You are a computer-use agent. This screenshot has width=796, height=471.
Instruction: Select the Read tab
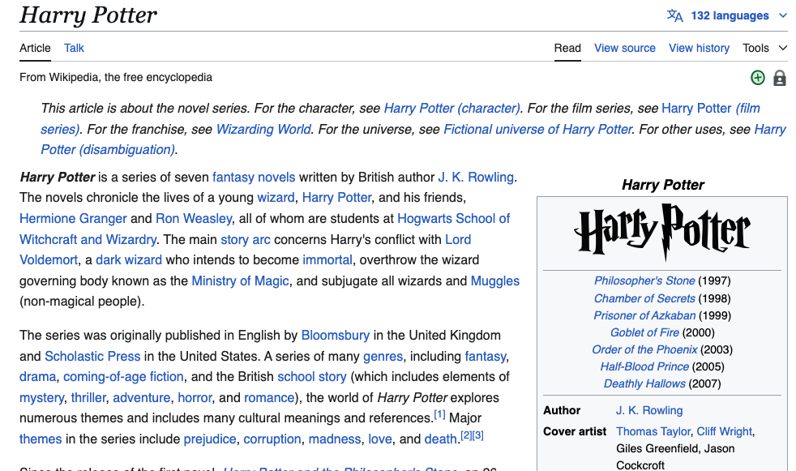[x=567, y=48]
